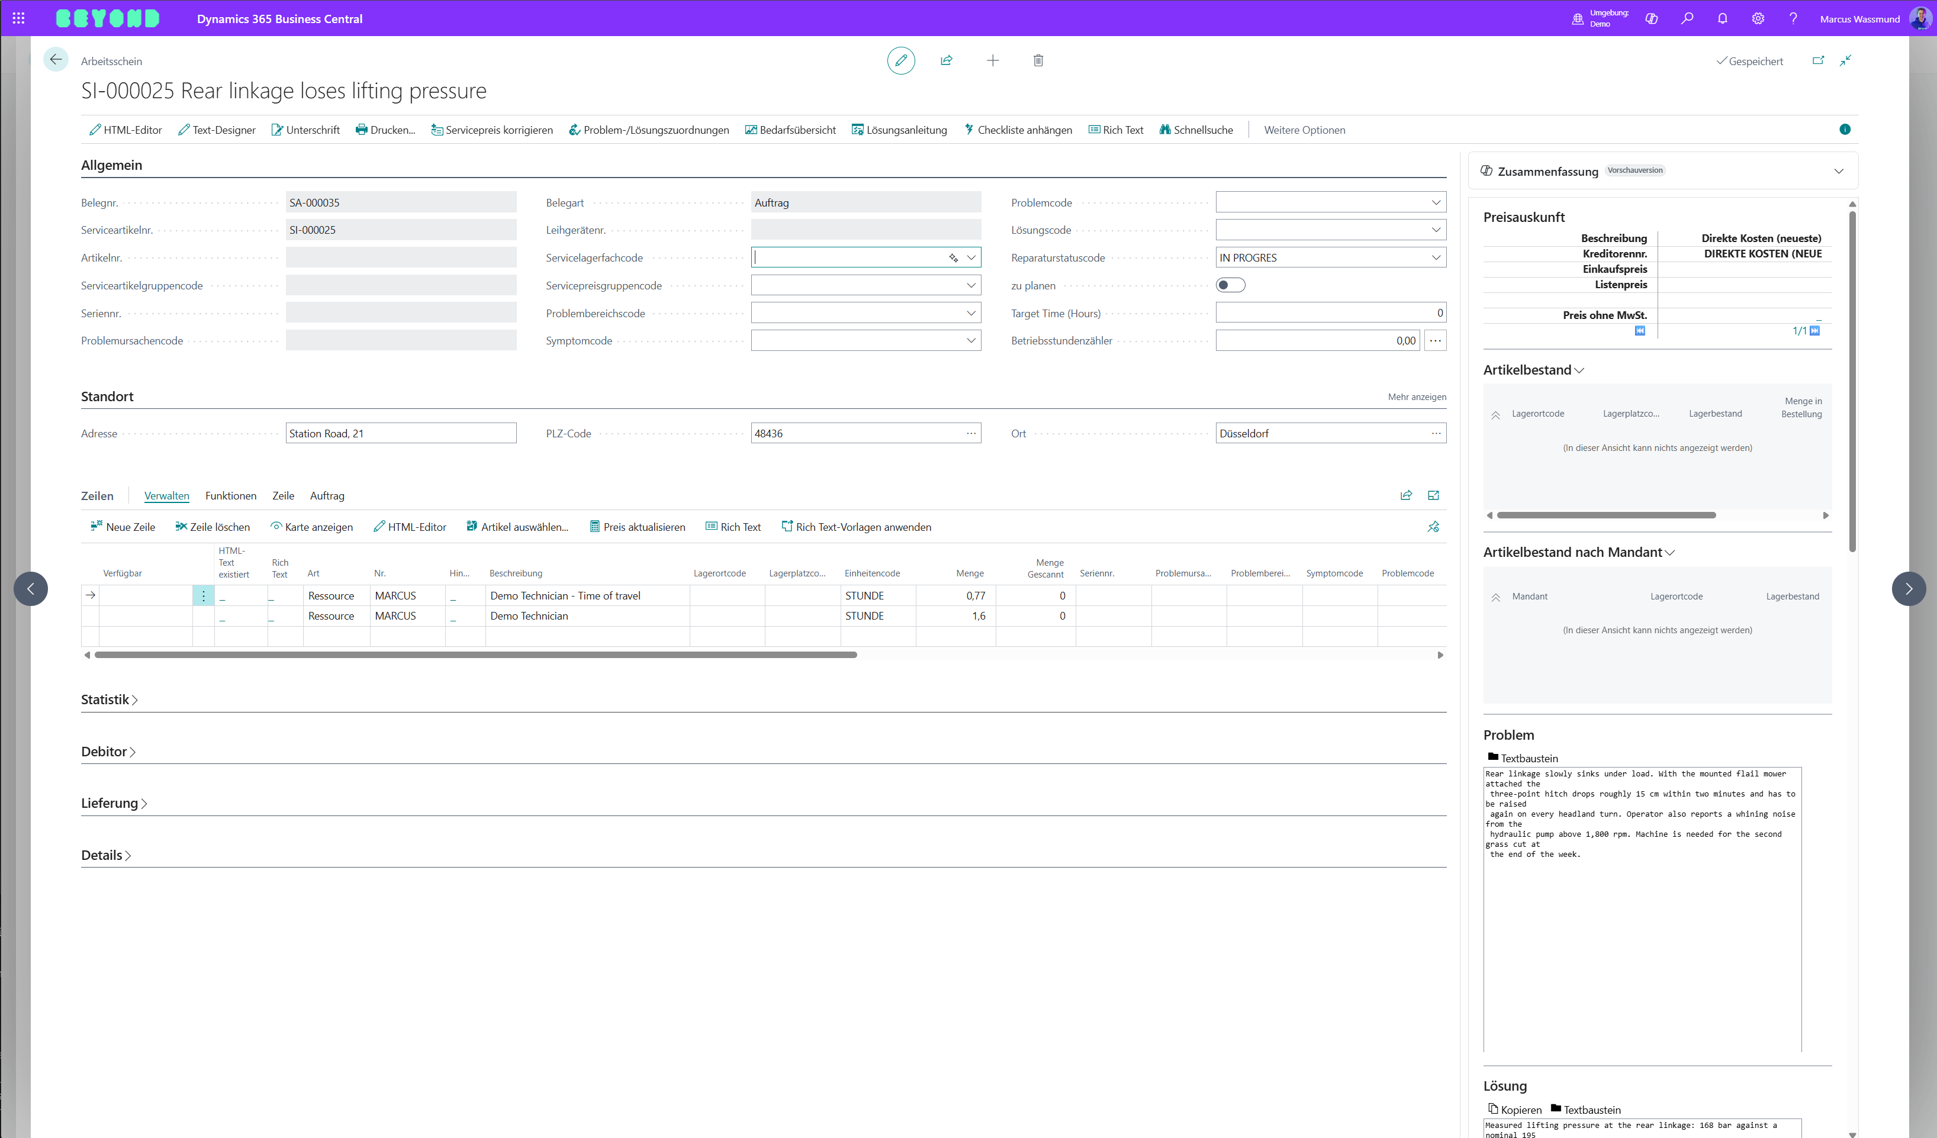The width and height of the screenshot is (1937, 1138).
Task: Click the edit pencil icon
Action: pos(901,61)
